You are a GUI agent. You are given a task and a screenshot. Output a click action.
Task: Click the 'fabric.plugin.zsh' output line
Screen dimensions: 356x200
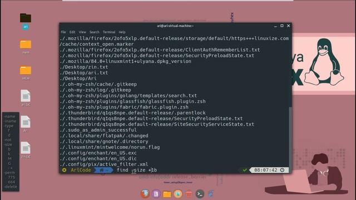[x=124, y=107]
